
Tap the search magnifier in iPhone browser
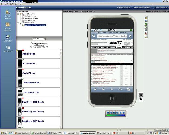pos(94,36)
